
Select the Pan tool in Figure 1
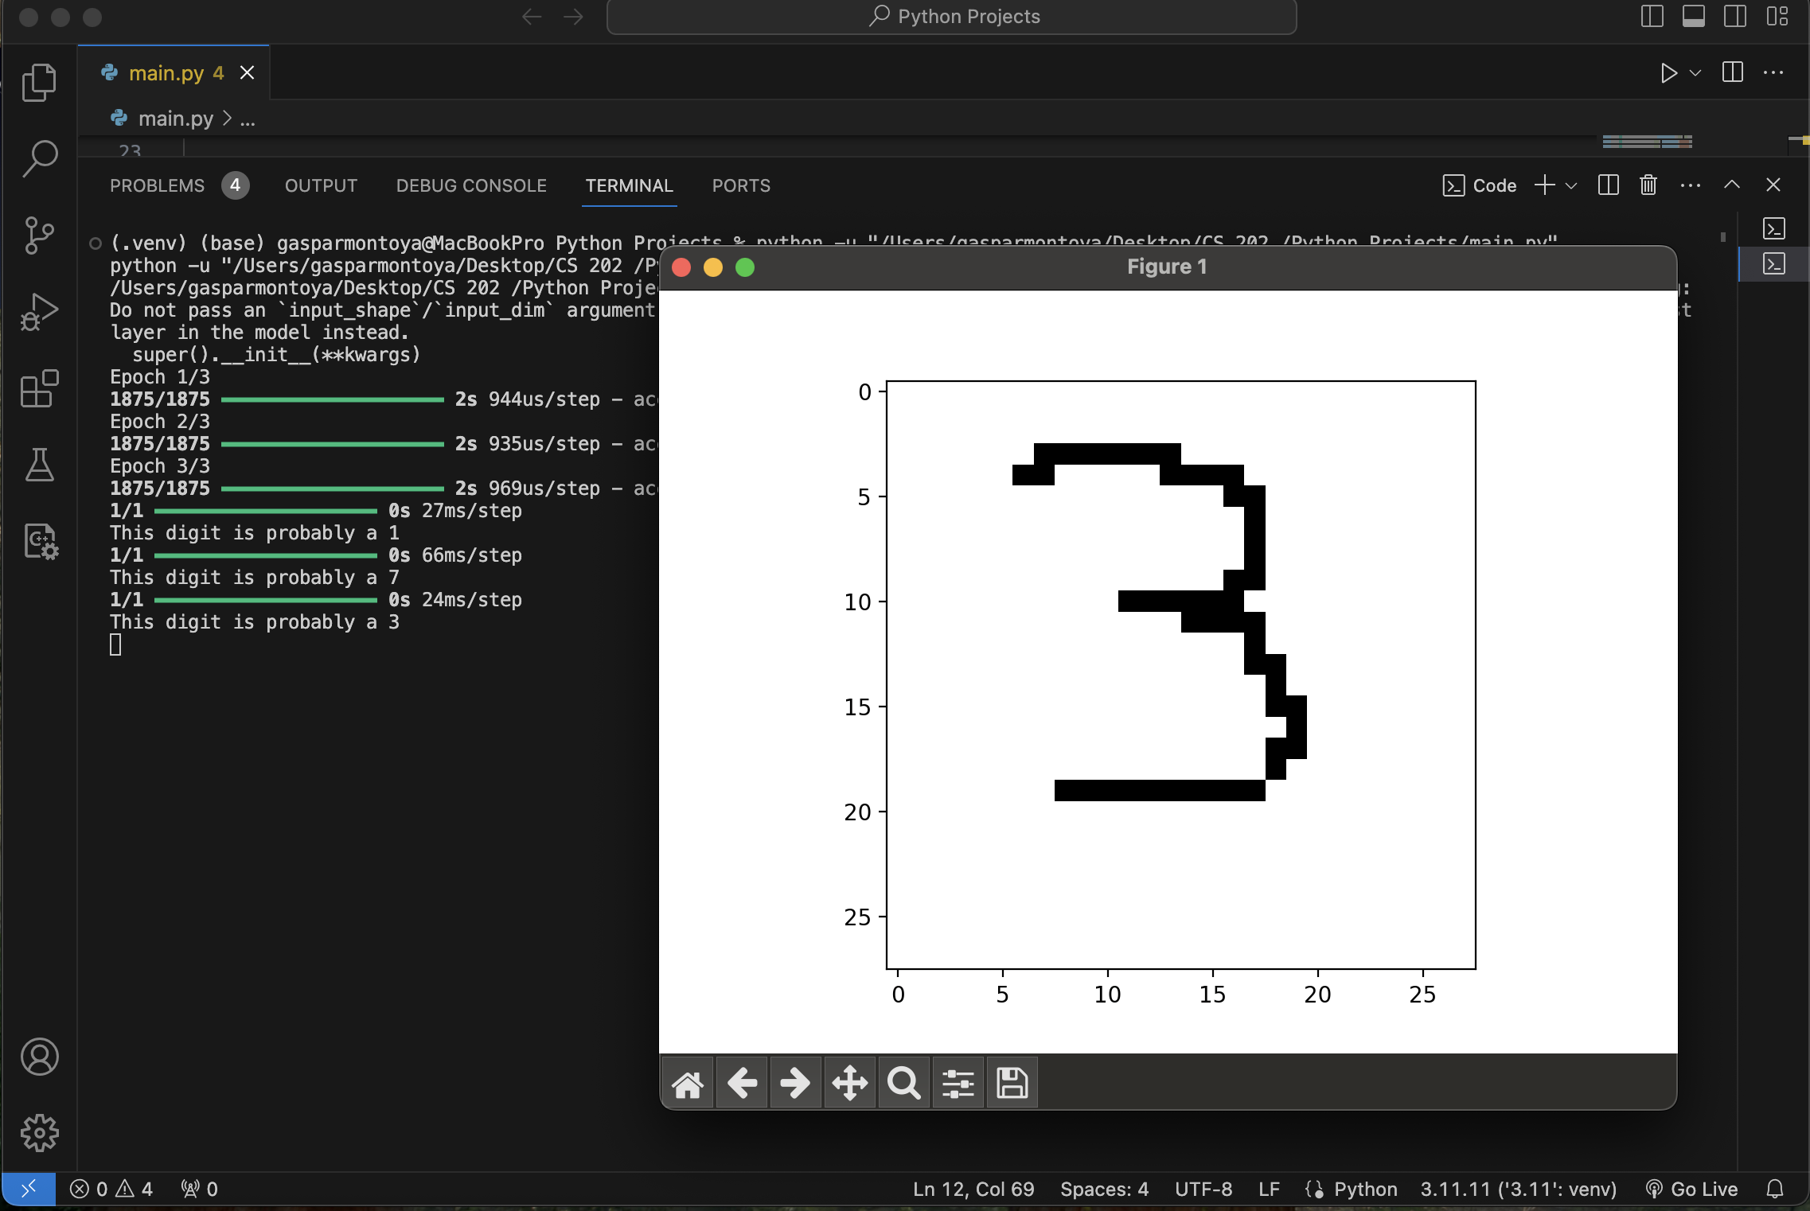(x=850, y=1083)
